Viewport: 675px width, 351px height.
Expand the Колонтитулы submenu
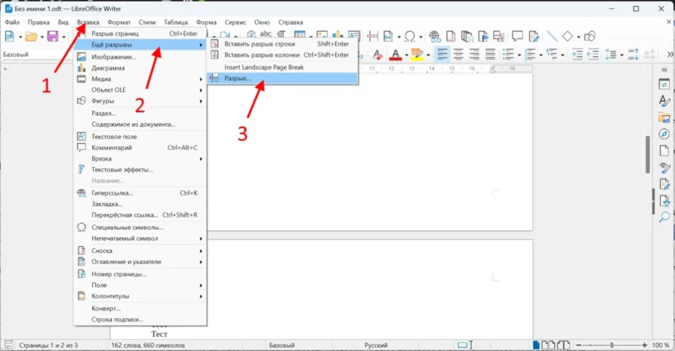(140, 296)
